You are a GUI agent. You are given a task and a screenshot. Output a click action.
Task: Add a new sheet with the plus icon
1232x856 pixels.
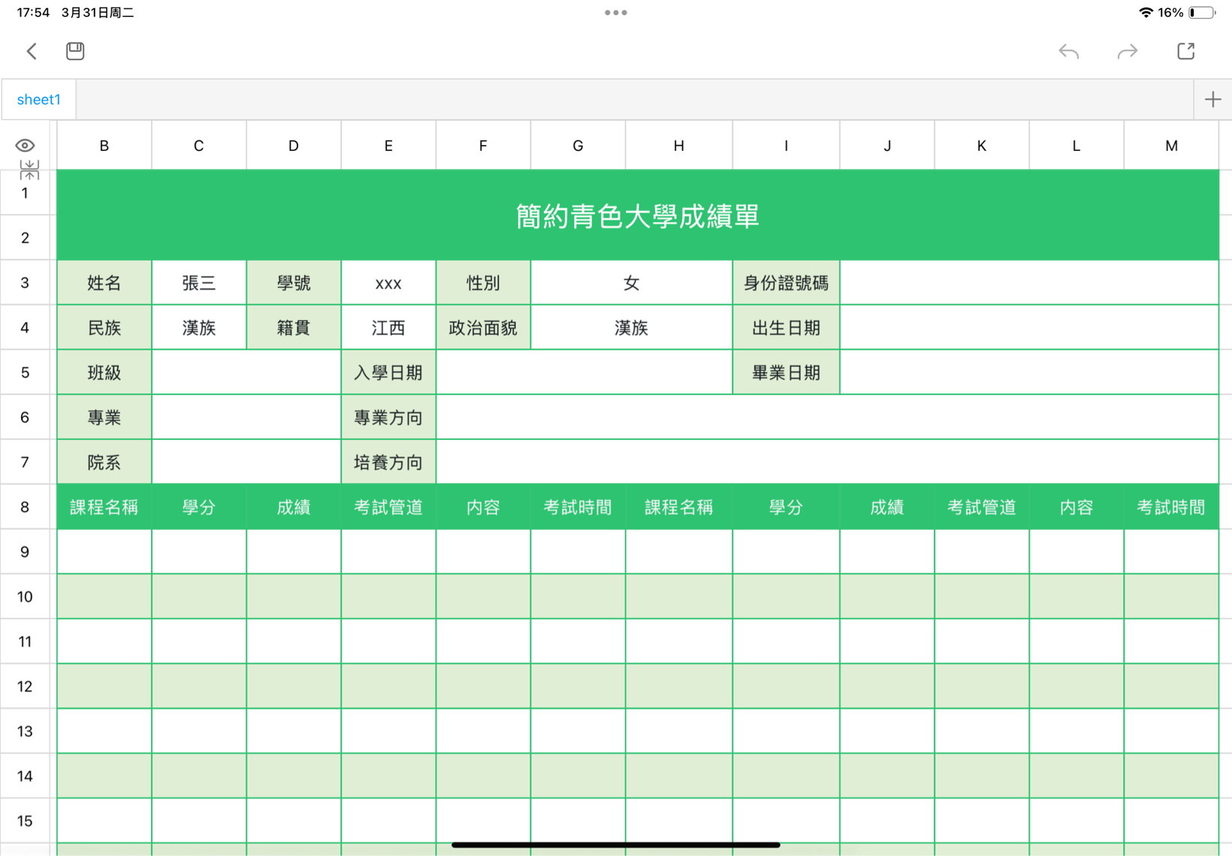tap(1212, 99)
